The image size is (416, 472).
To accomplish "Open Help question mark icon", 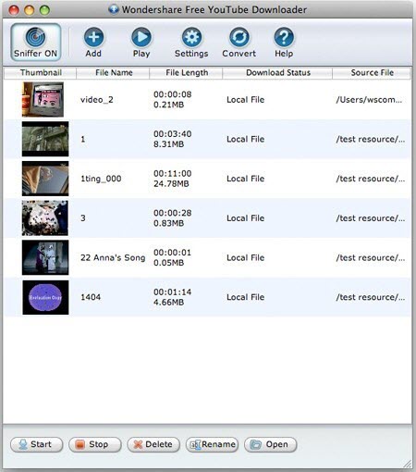I will (x=284, y=37).
